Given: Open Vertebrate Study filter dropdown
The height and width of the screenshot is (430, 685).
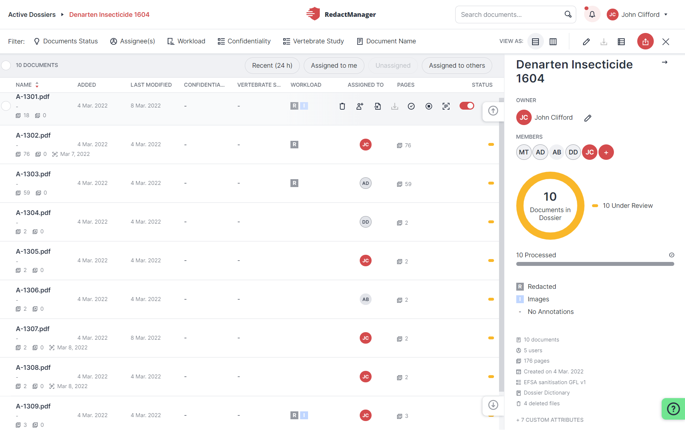Looking at the screenshot, I should click(x=313, y=41).
